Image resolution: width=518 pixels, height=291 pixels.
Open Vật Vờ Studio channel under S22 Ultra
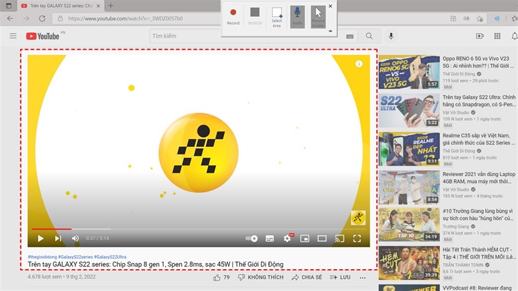(x=456, y=113)
